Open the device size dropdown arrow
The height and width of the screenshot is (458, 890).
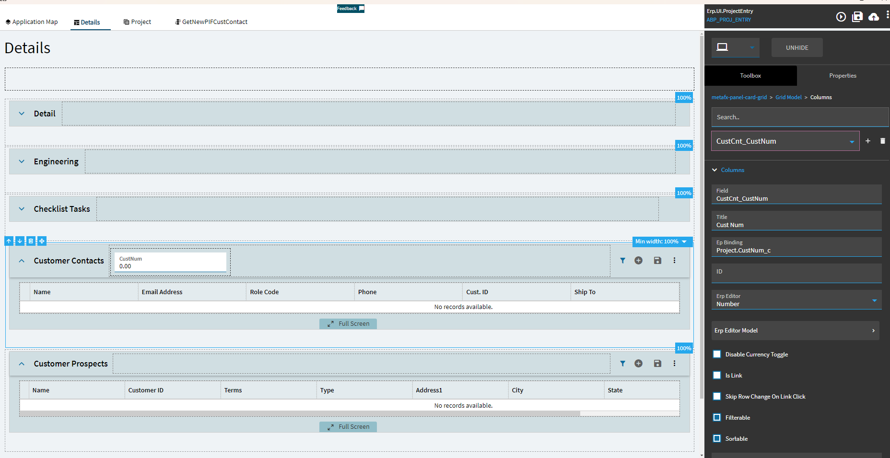pyautogui.click(x=752, y=48)
